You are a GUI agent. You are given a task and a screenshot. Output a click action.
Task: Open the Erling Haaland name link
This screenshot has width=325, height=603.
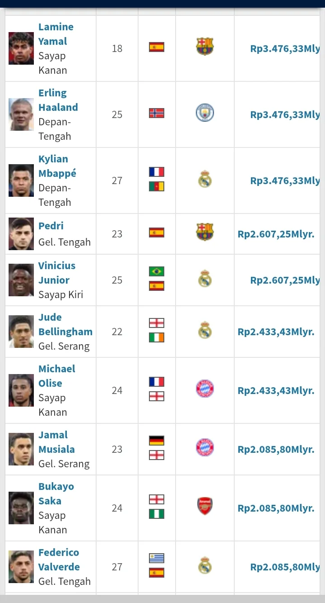[x=58, y=100]
